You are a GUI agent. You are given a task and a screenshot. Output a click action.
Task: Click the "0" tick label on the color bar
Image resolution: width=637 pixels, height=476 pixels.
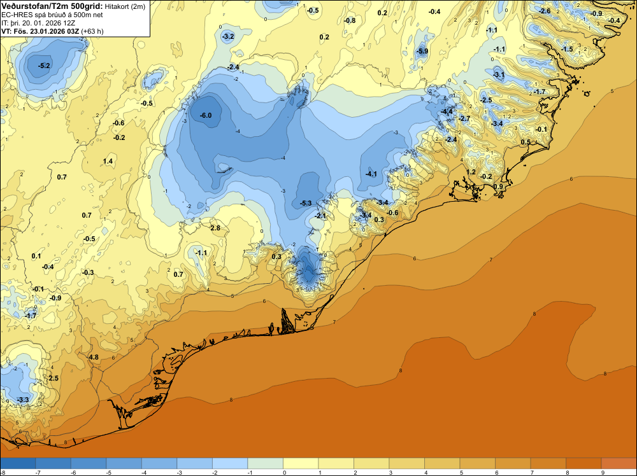(284, 472)
